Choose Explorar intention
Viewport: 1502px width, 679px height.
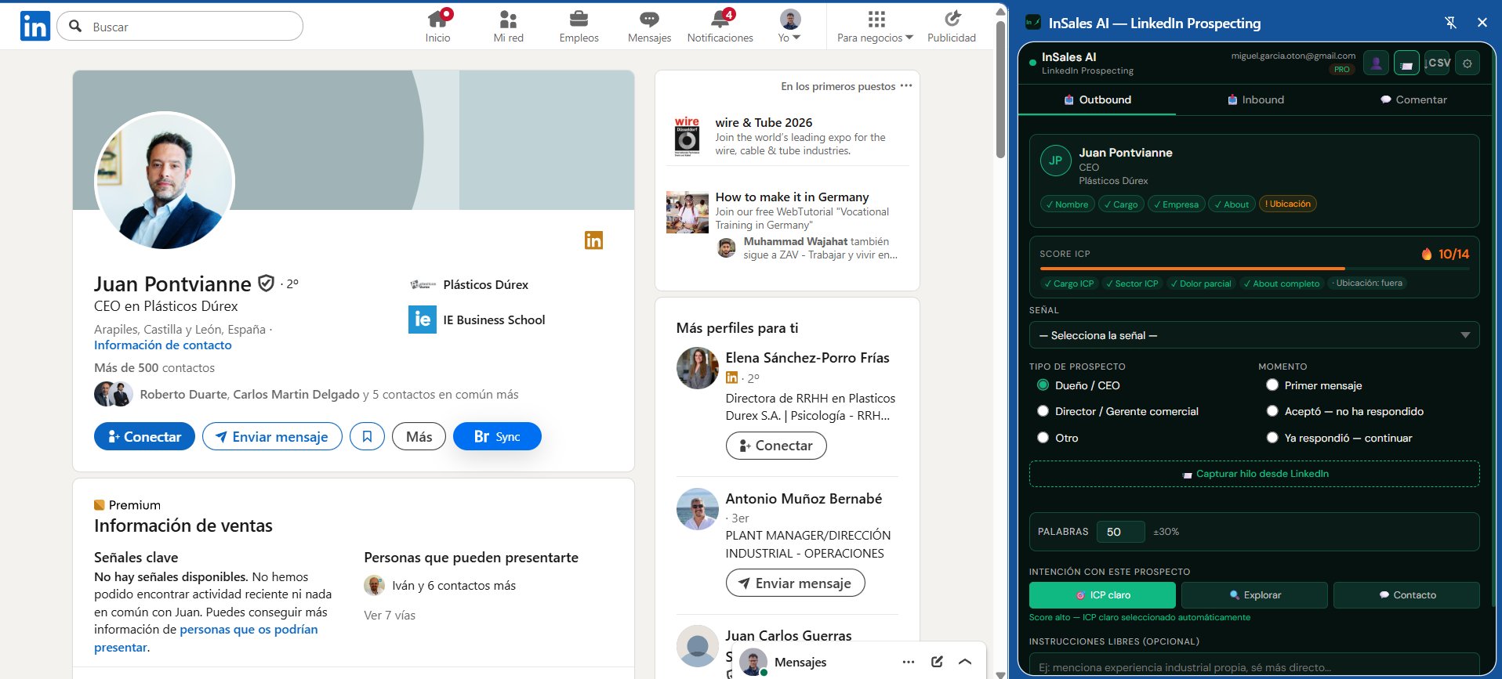[x=1254, y=595]
